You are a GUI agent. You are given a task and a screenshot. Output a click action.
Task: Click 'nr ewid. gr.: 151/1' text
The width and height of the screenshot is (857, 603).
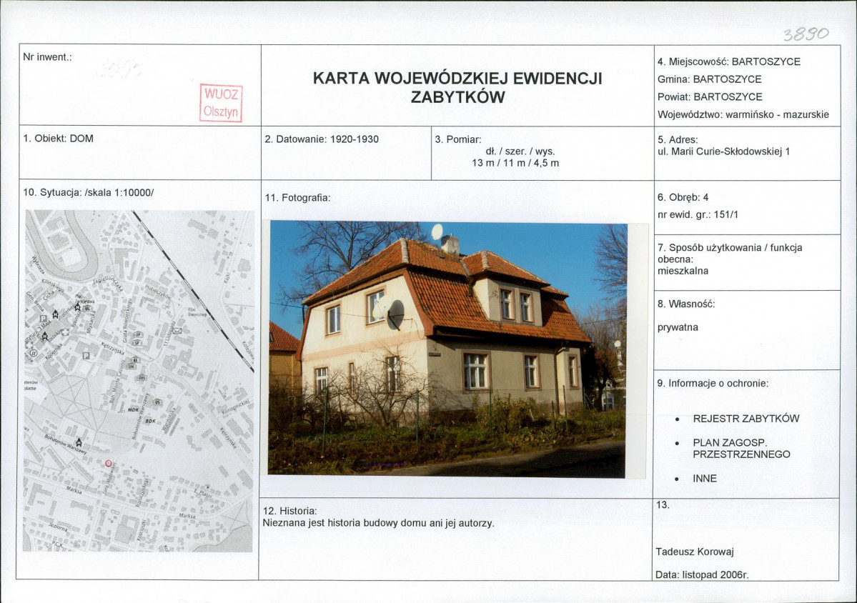click(698, 214)
